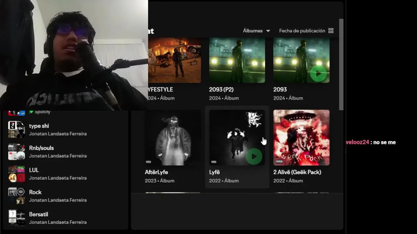Click the Spotify label in the sidebar

[42, 111]
